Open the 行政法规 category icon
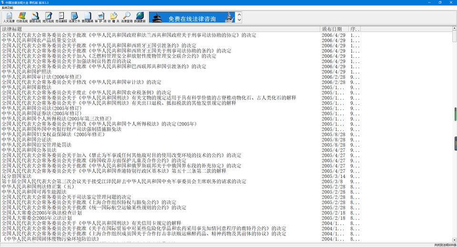The width and height of the screenshot is (457, 247). tap(22, 18)
